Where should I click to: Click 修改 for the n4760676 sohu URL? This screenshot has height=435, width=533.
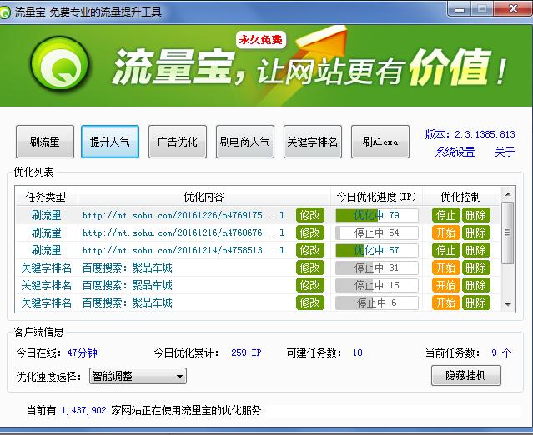click(x=310, y=232)
